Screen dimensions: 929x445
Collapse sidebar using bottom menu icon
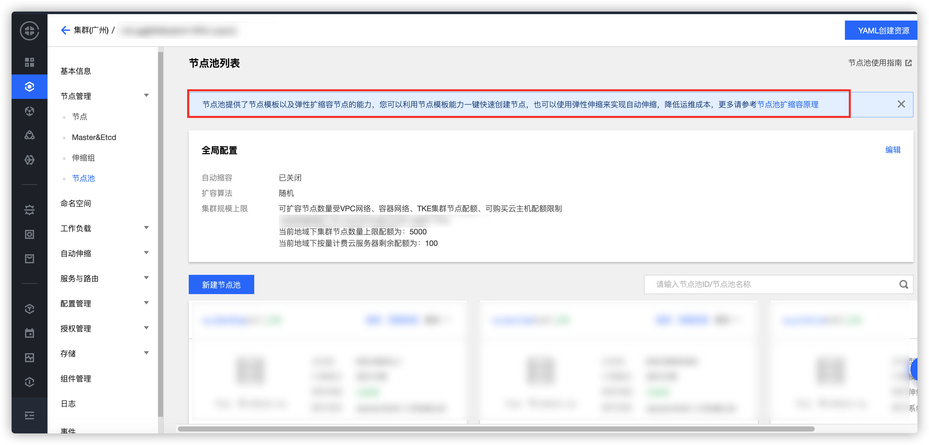point(30,415)
